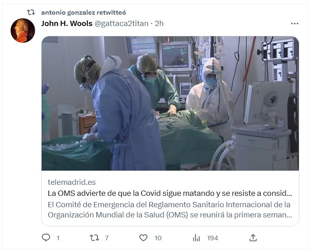This screenshot has width=314, height=250.
Task: Click the article description about Comité de Emergencia
Action: (170, 210)
